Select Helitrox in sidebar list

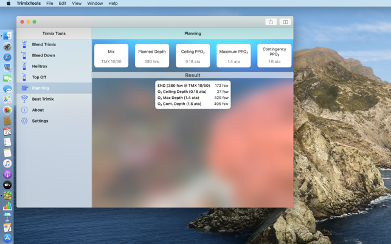coord(54,66)
